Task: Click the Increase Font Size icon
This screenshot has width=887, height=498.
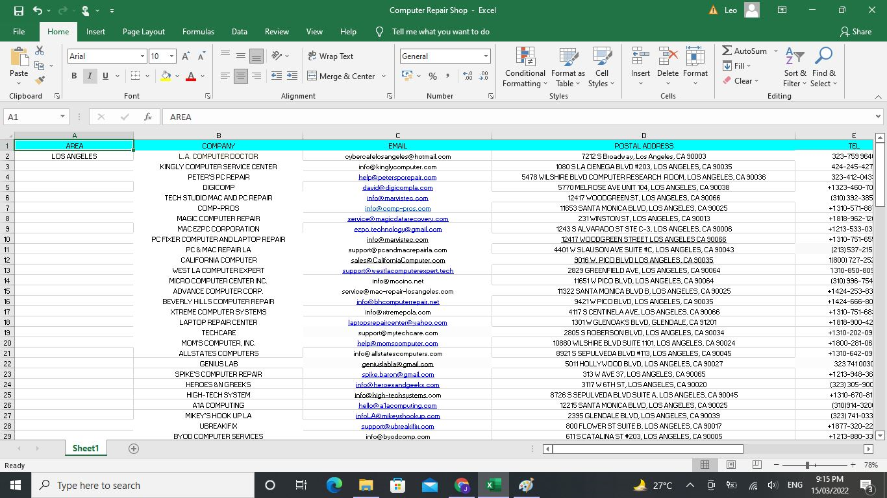Action: [x=186, y=56]
